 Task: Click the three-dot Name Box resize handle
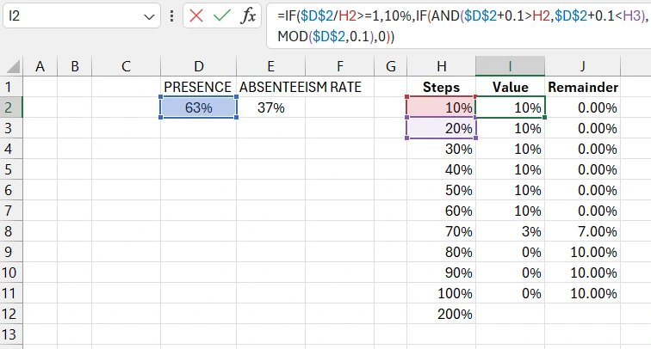pos(172,15)
